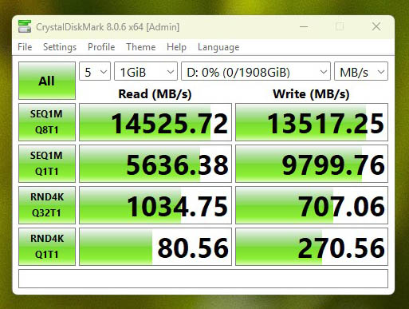Run the RND4K Q32T1 benchmark
The image size is (409, 309).
(47, 205)
